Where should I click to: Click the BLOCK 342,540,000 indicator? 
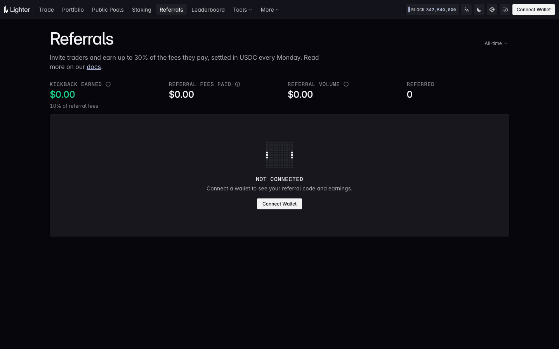[x=432, y=10]
